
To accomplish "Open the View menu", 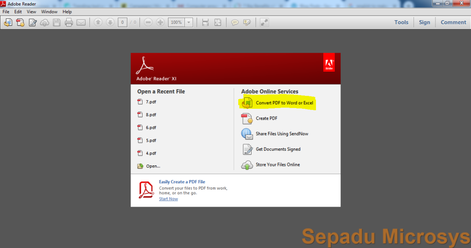I will tap(31, 11).
